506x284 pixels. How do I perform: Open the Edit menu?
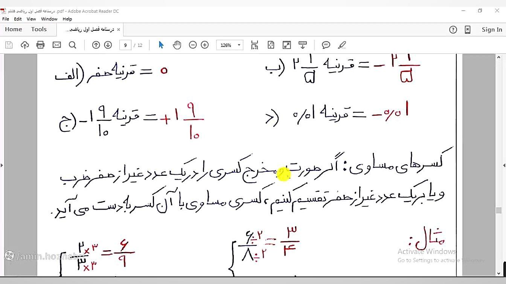[18, 19]
